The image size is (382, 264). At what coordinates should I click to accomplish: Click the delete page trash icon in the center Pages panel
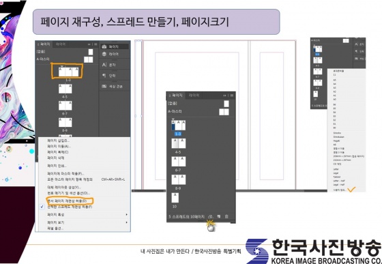click(x=226, y=216)
